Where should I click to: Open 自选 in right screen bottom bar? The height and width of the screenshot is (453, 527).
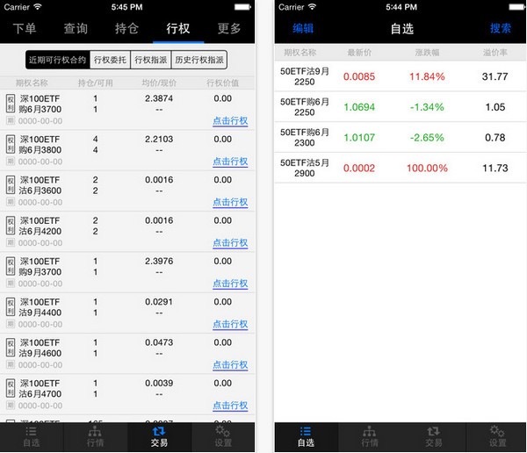(x=306, y=437)
